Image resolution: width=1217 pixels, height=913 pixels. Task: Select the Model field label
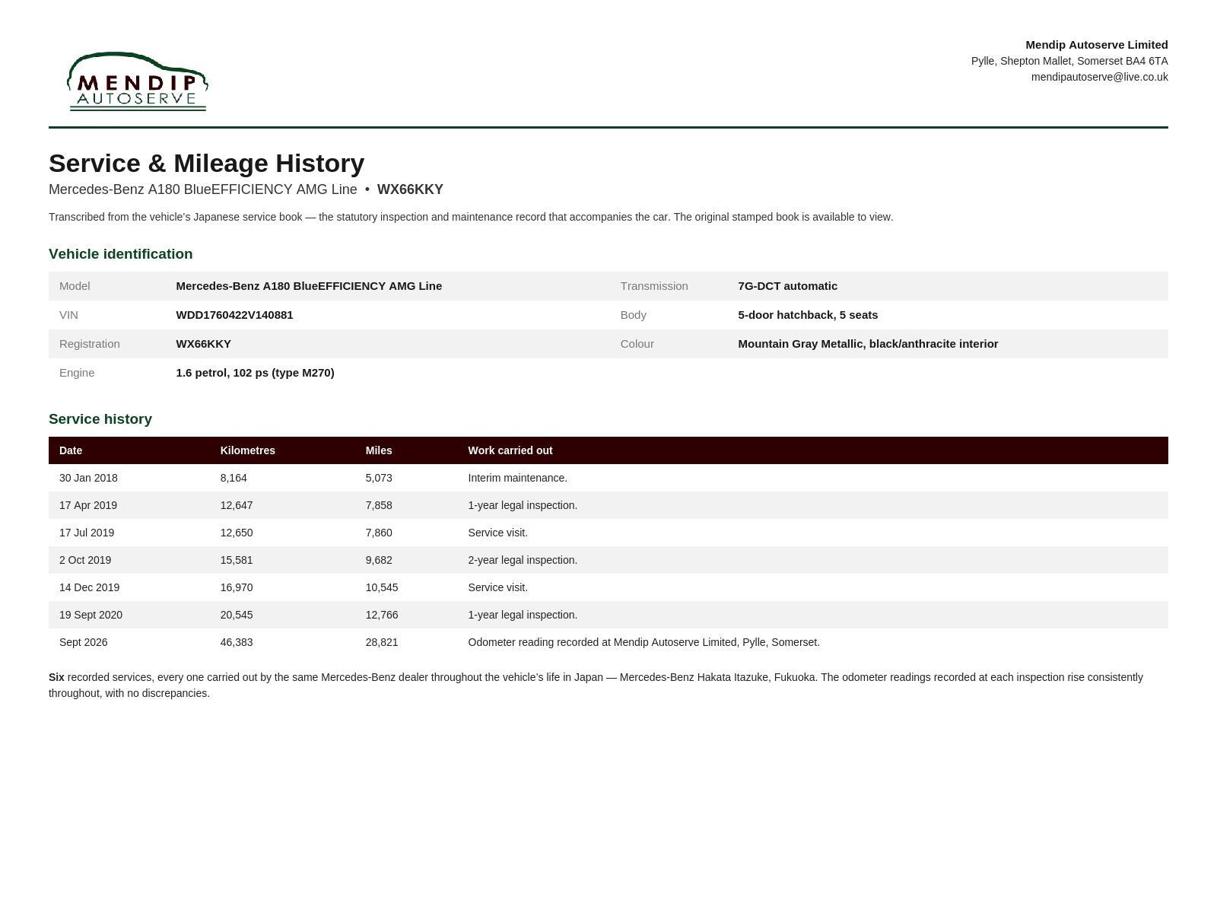click(x=75, y=286)
